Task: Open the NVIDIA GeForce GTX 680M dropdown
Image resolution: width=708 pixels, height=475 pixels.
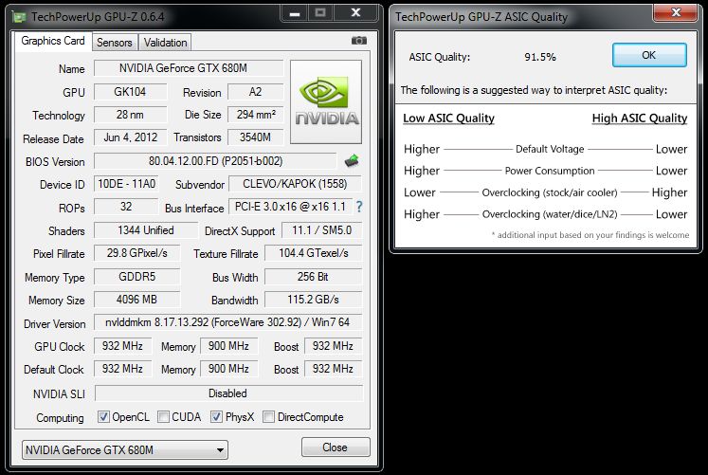Action: click(124, 450)
